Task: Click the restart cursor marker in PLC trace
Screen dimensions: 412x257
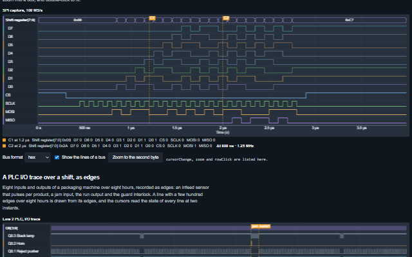Action: (x=265, y=226)
